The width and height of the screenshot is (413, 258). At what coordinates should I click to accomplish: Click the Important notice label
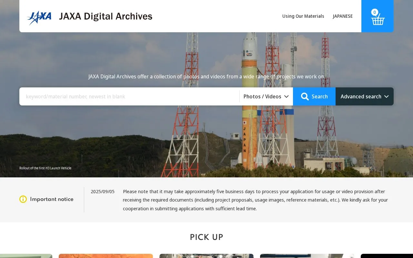pos(52,199)
